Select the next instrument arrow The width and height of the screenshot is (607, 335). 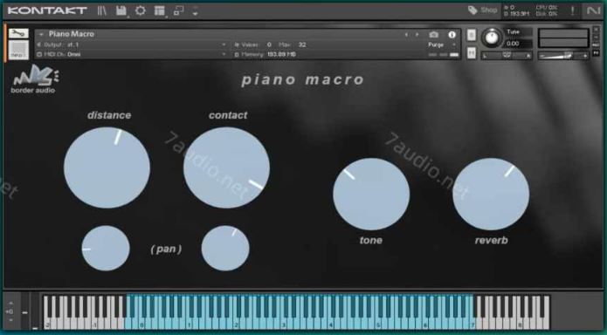417,35
